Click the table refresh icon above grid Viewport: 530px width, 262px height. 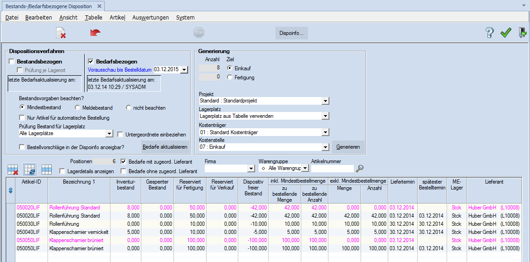pyautogui.click(x=30, y=170)
